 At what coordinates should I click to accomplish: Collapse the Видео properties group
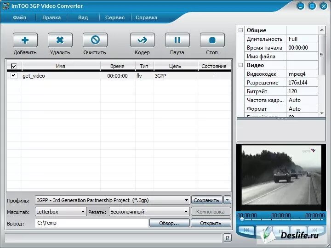(x=240, y=65)
